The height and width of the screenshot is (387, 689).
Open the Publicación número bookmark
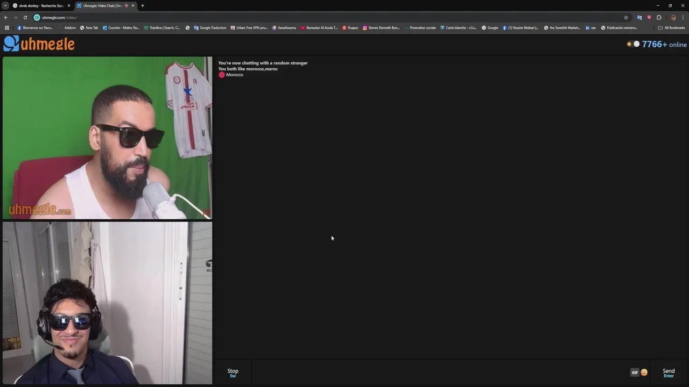coord(619,27)
